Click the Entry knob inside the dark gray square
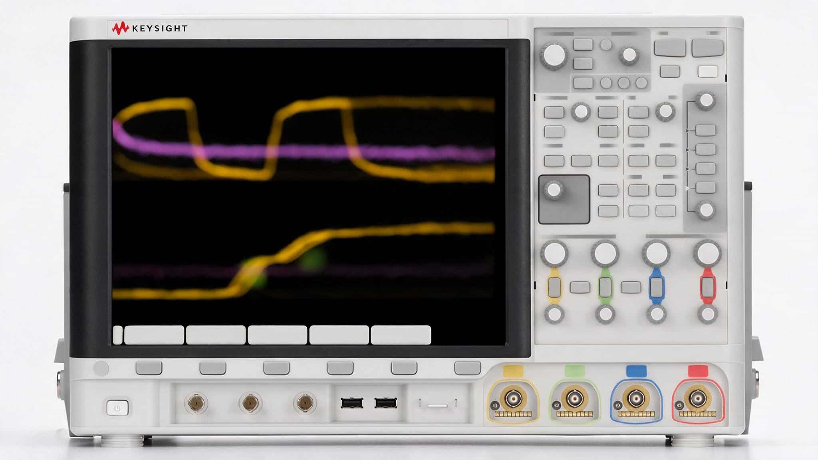The width and height of the screenshot is (818, 460). point(554,190)
